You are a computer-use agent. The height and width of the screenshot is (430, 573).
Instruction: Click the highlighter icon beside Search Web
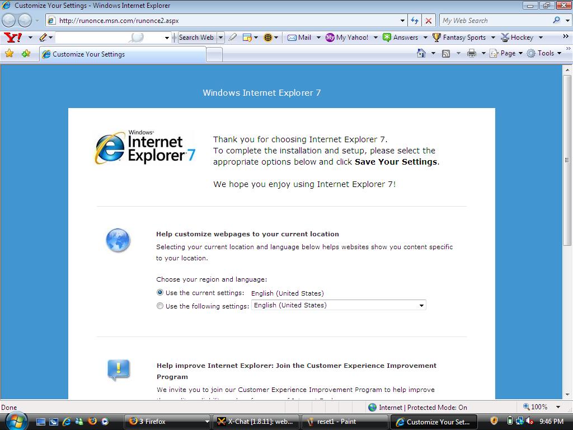click(x=232, y=38)
